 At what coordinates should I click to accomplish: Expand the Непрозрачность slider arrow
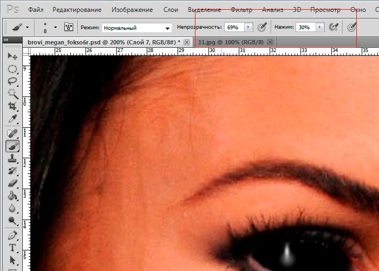pyautogui.click(x=249, y=27)
